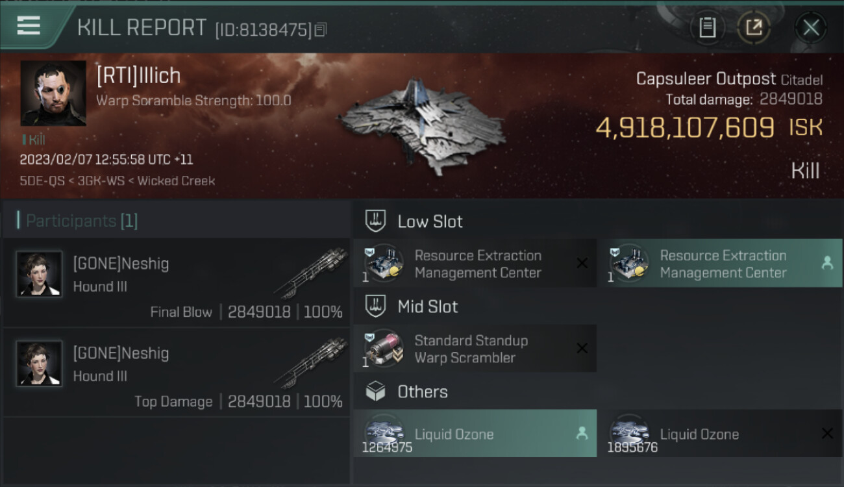Select the dropped Liquid Ozone 1264975 stack

pyautogui.click(x=475, y=434)
